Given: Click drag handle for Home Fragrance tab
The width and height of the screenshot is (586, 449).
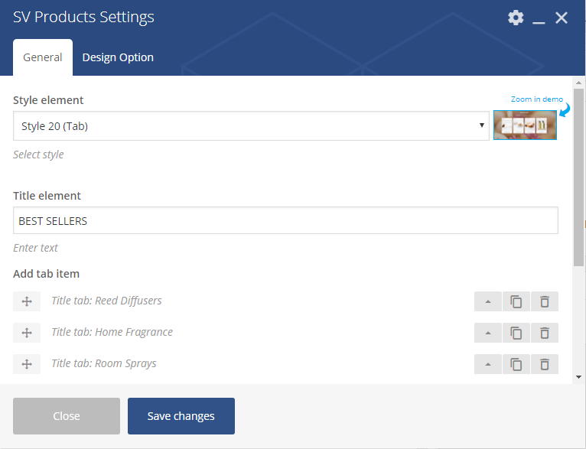Looking at the screenshot, I should click(x=27, y=333).
